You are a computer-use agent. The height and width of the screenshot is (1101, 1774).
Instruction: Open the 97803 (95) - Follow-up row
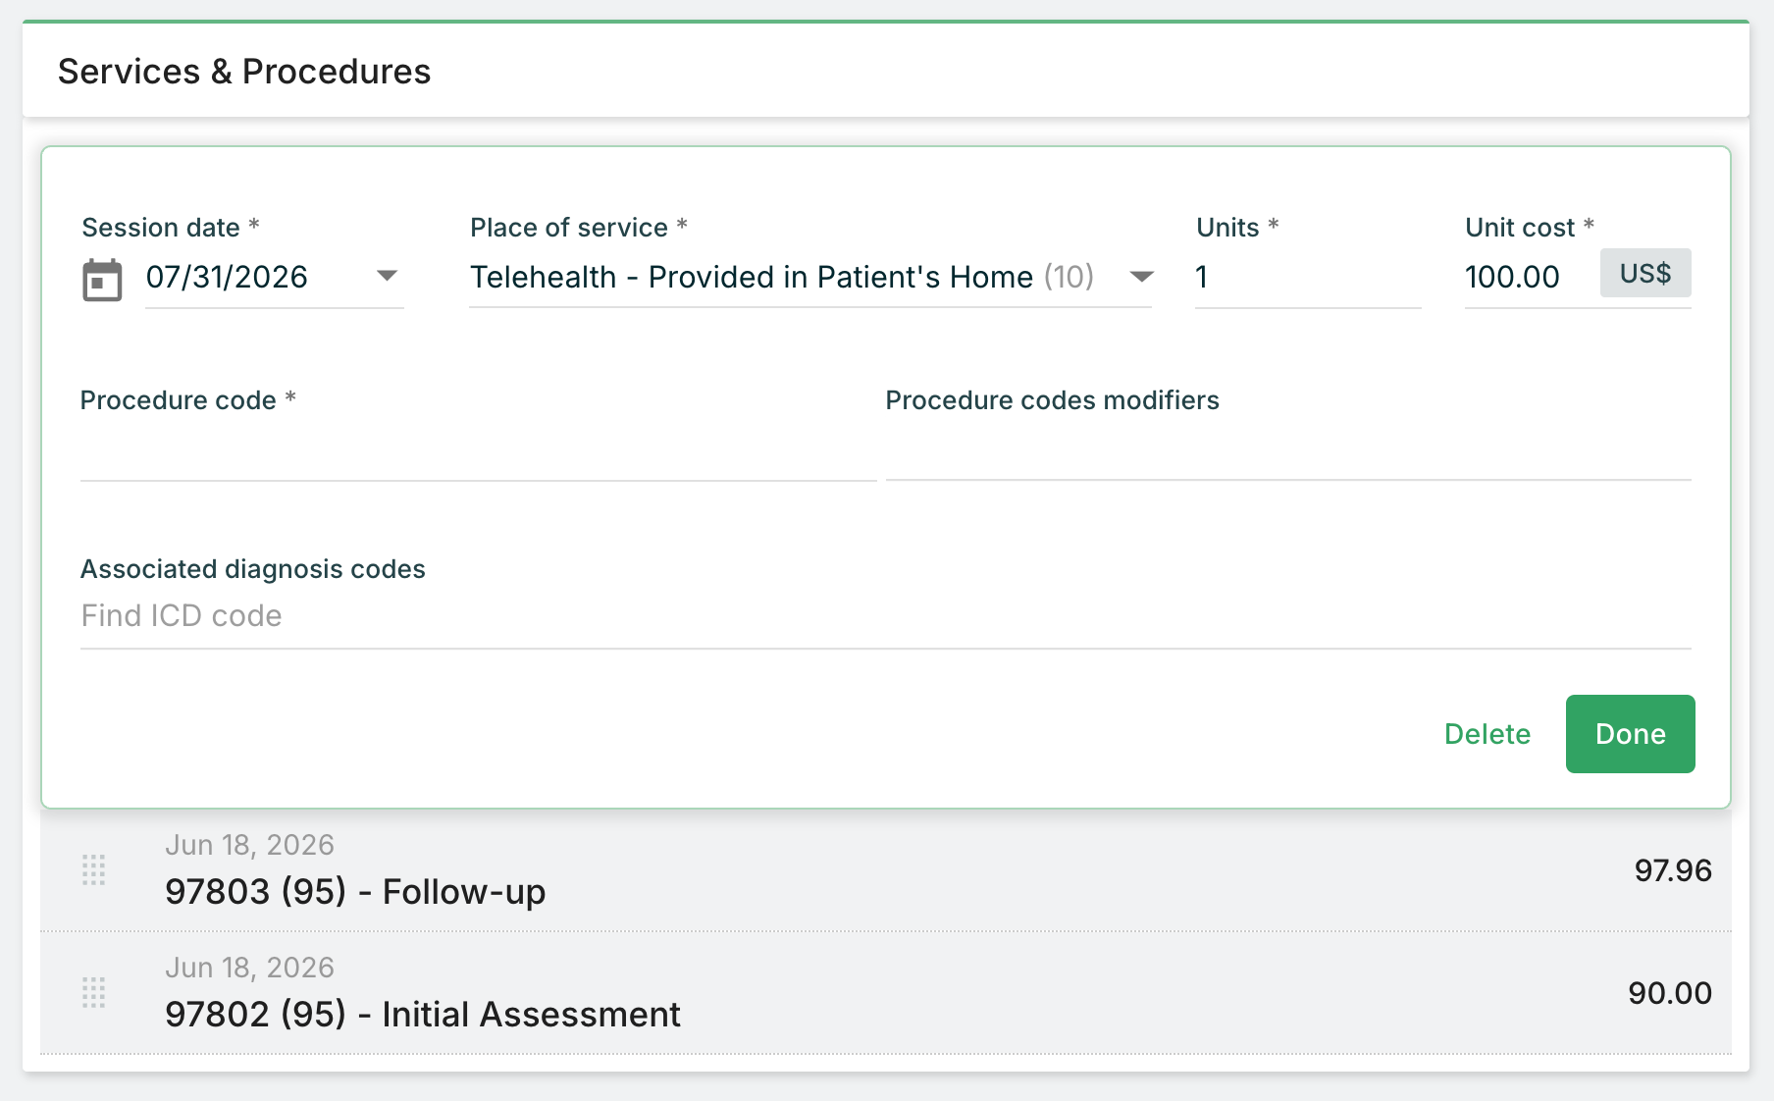pyautogui.click(x=886, y=870)
